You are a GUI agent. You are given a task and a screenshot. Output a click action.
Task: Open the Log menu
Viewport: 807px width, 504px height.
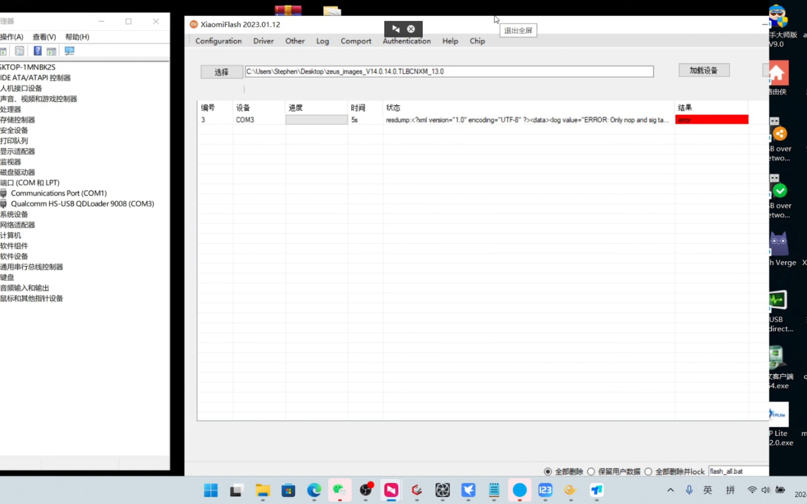(322, 41)
